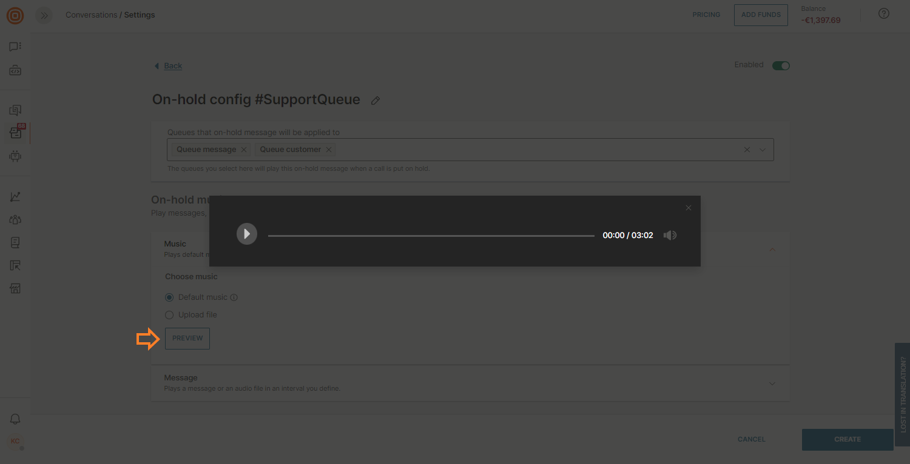Remove the Queue customer tag
910x464 pixels.
pyautogui.click(x=329, y=150)
